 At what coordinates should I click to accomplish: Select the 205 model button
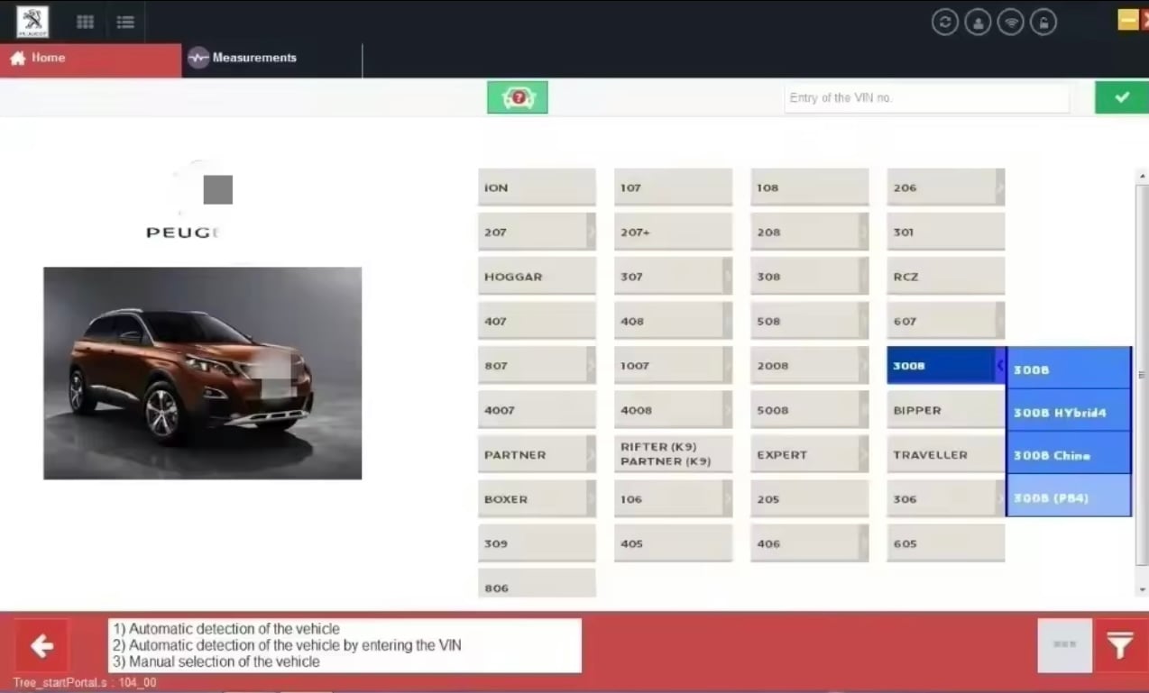(809, 498)
